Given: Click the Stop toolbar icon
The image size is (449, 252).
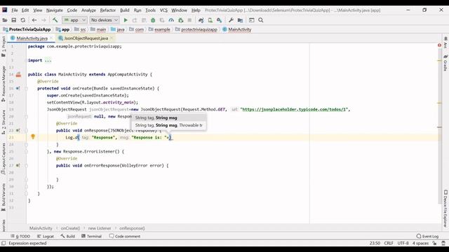Looking at the screenshot, I should 189,20.
